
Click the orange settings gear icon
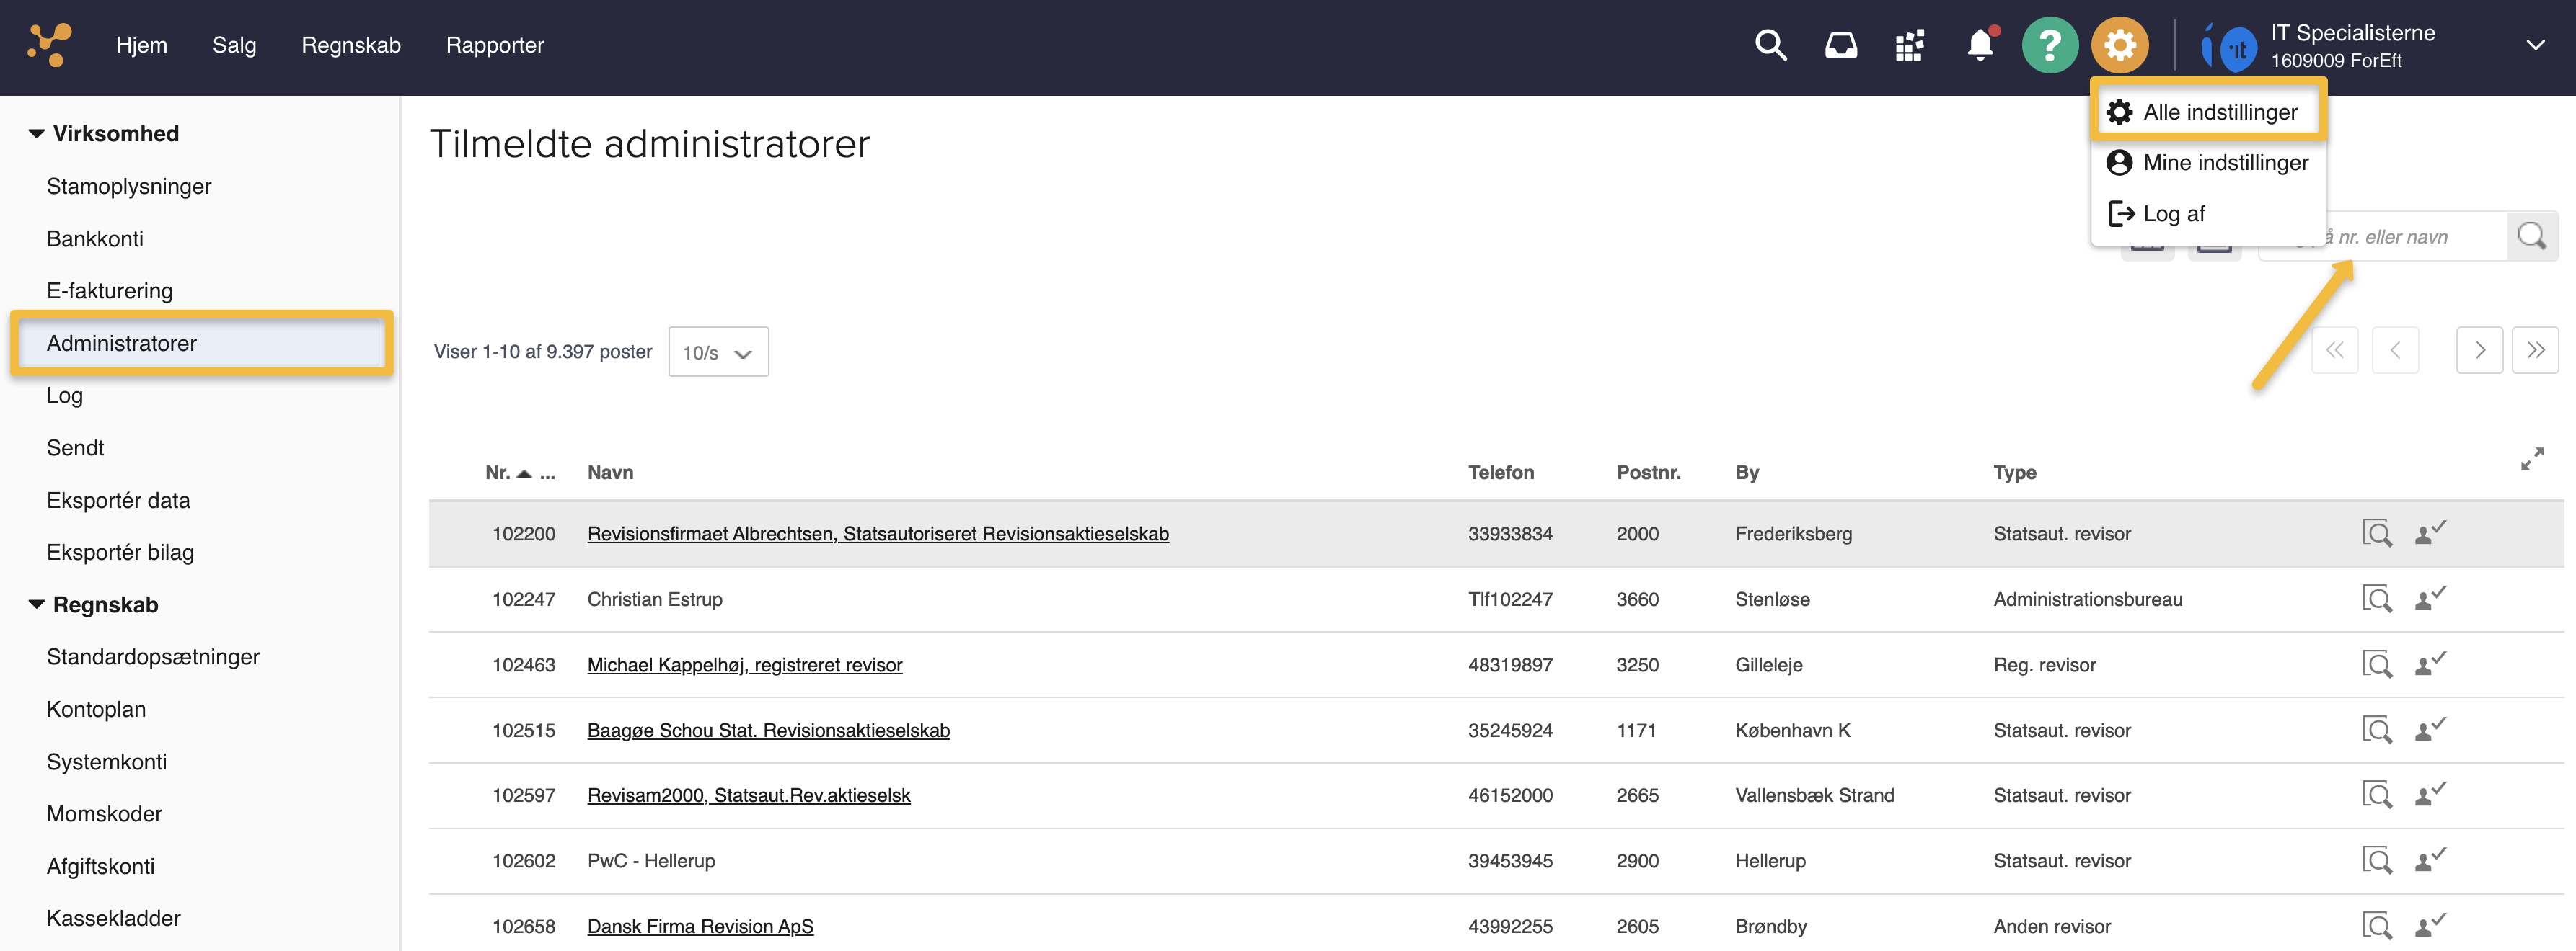click(x=2119, y=45)
